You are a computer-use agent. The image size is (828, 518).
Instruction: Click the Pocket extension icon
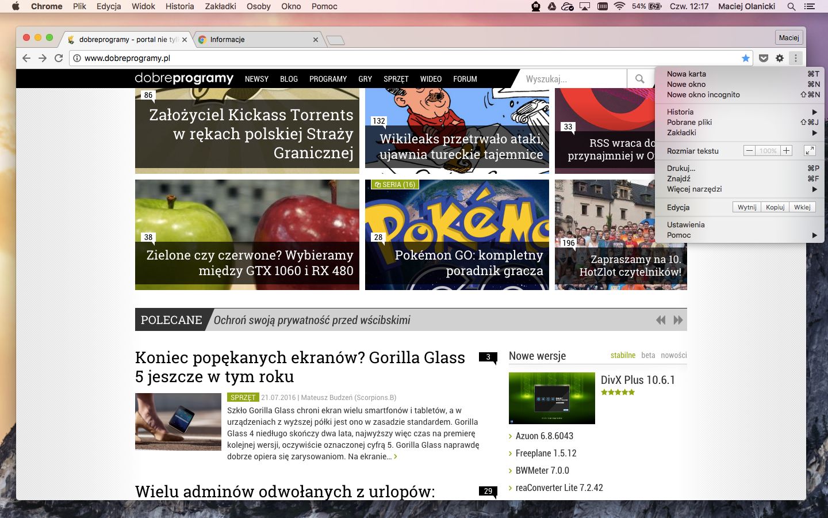[x=764, y=58]
